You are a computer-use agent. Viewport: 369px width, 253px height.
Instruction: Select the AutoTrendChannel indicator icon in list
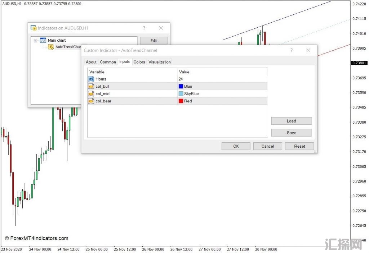[x=51, y=47]
